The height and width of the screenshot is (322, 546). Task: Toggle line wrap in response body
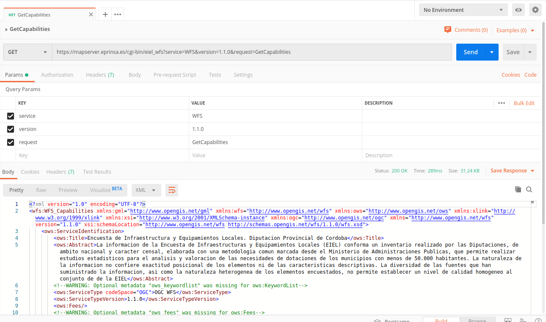(x=172, y=190)
